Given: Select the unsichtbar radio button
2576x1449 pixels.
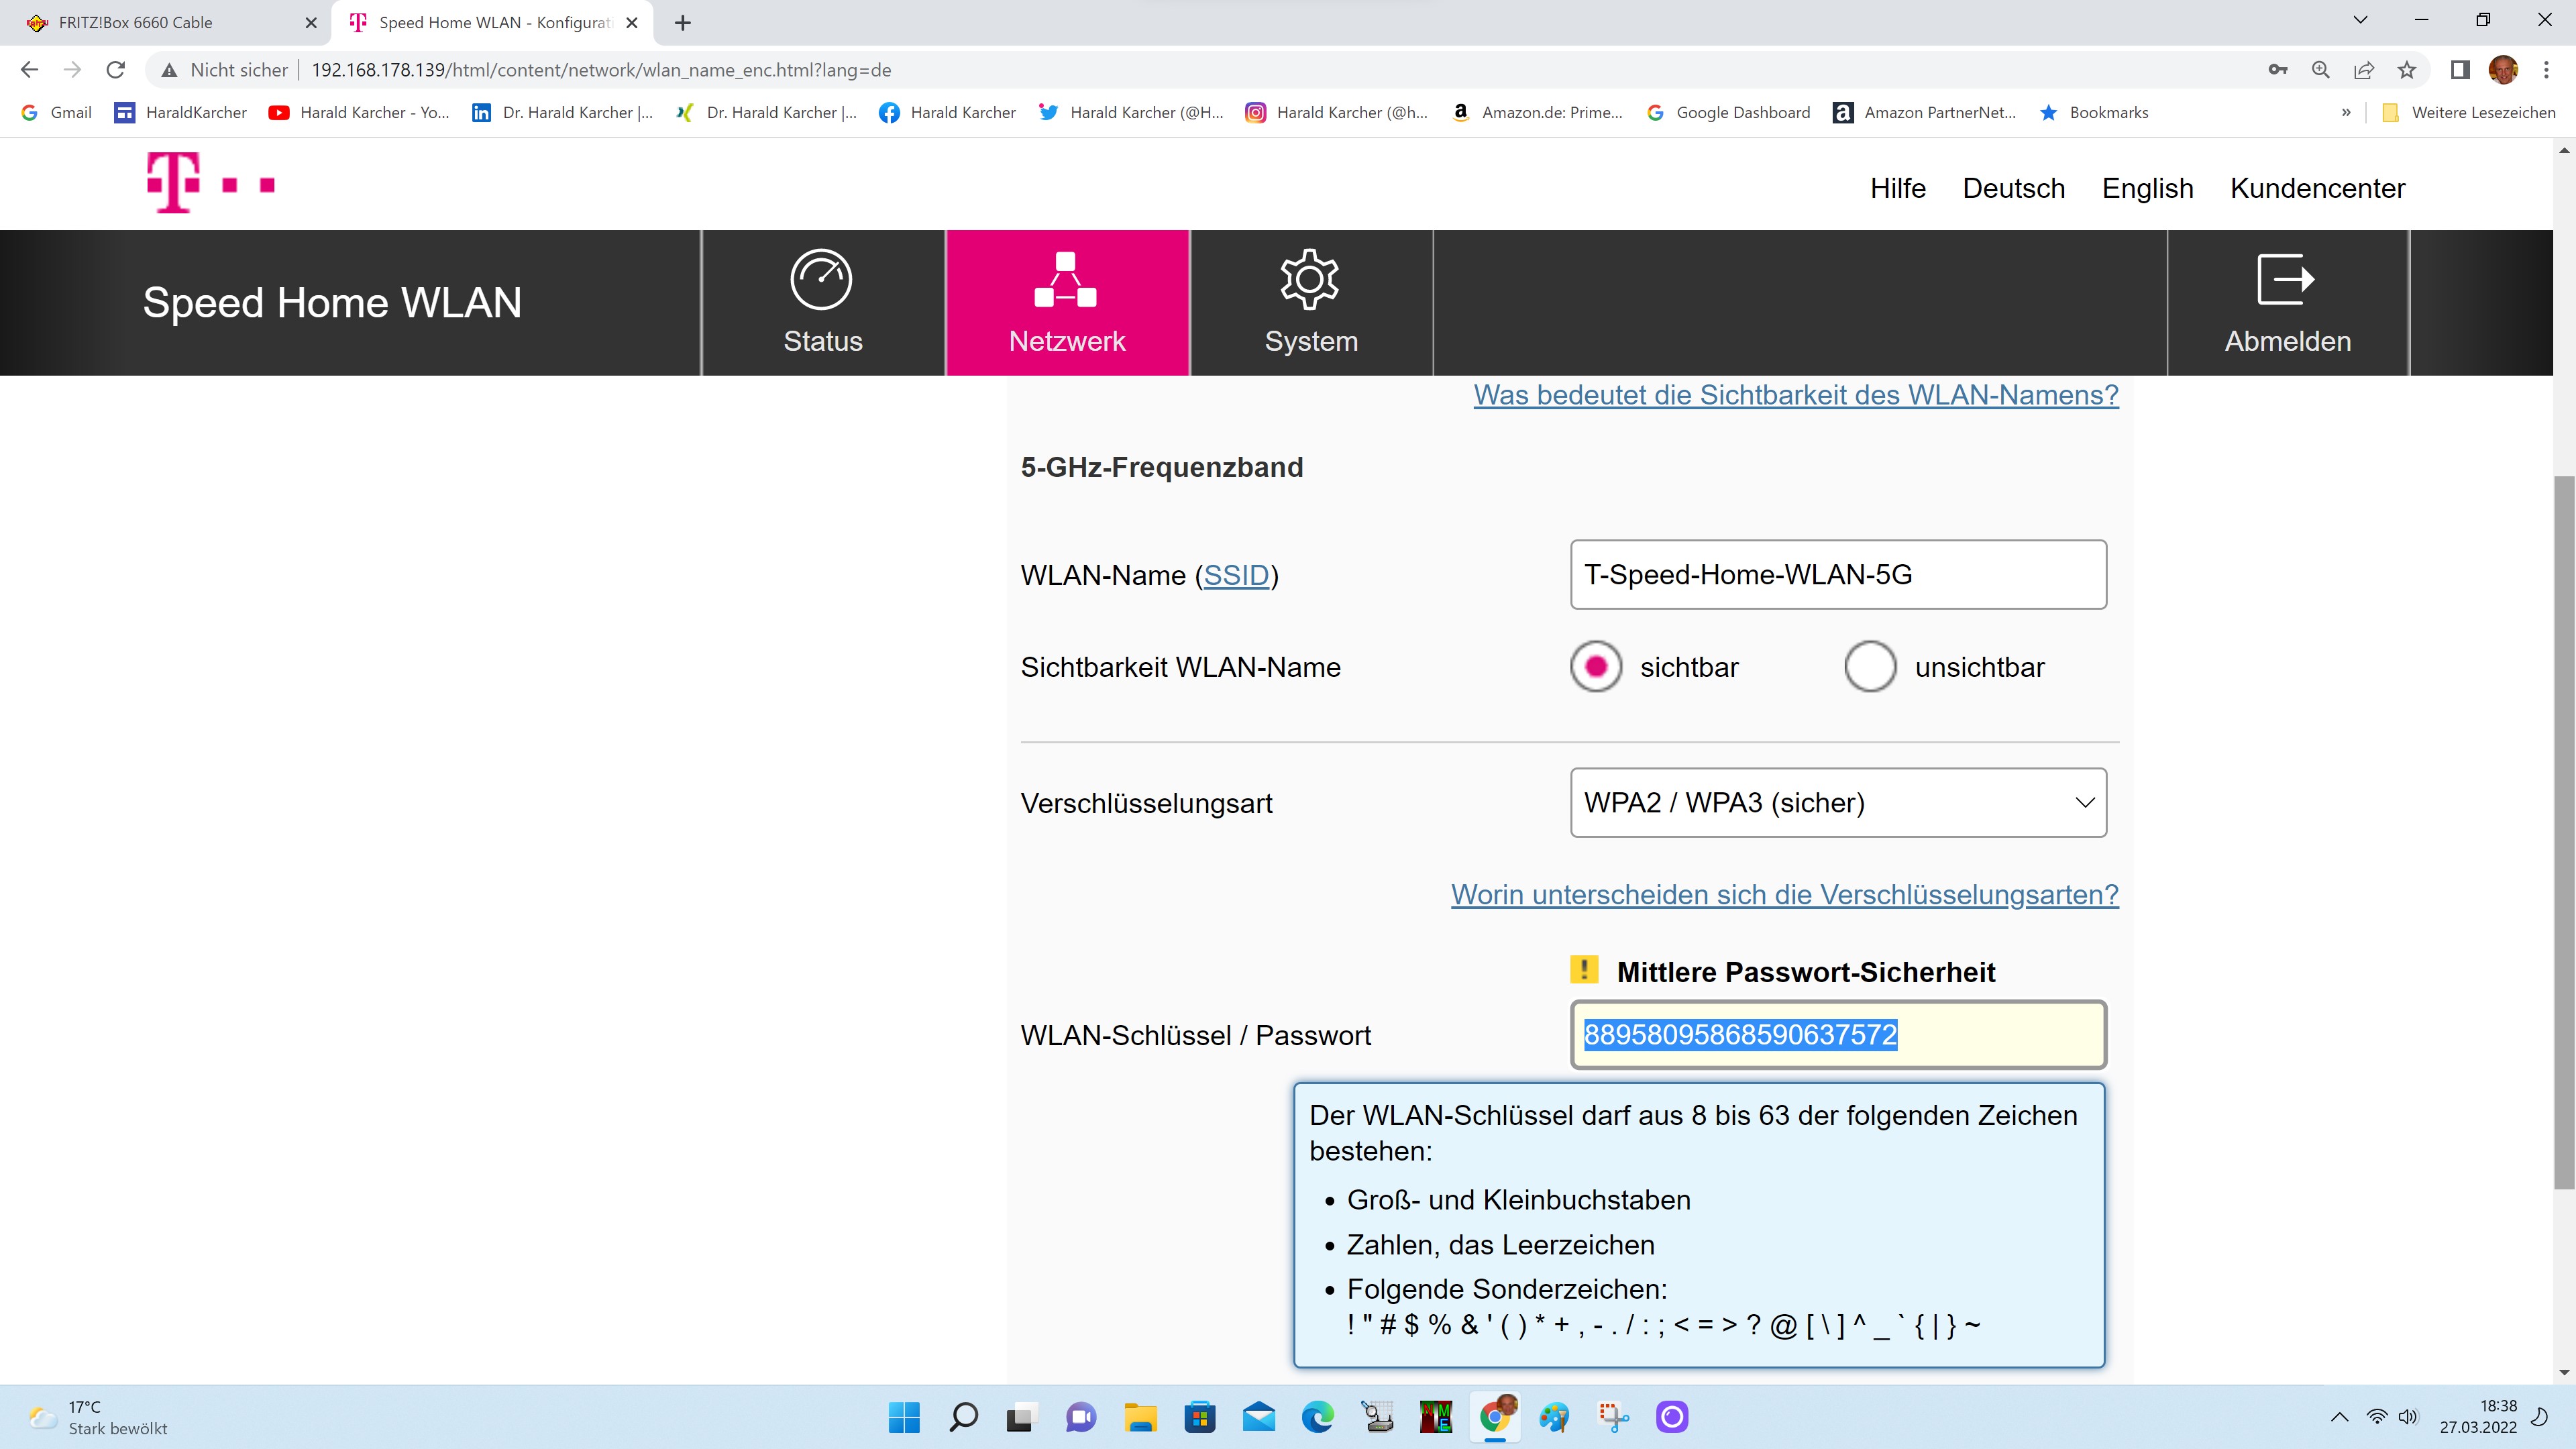Looking at the screenshot, I should click(1870, 666).
